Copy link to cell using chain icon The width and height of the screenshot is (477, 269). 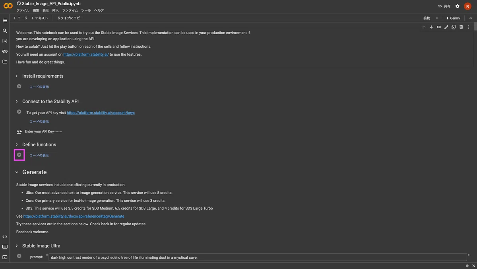click(x=439, y=27)
